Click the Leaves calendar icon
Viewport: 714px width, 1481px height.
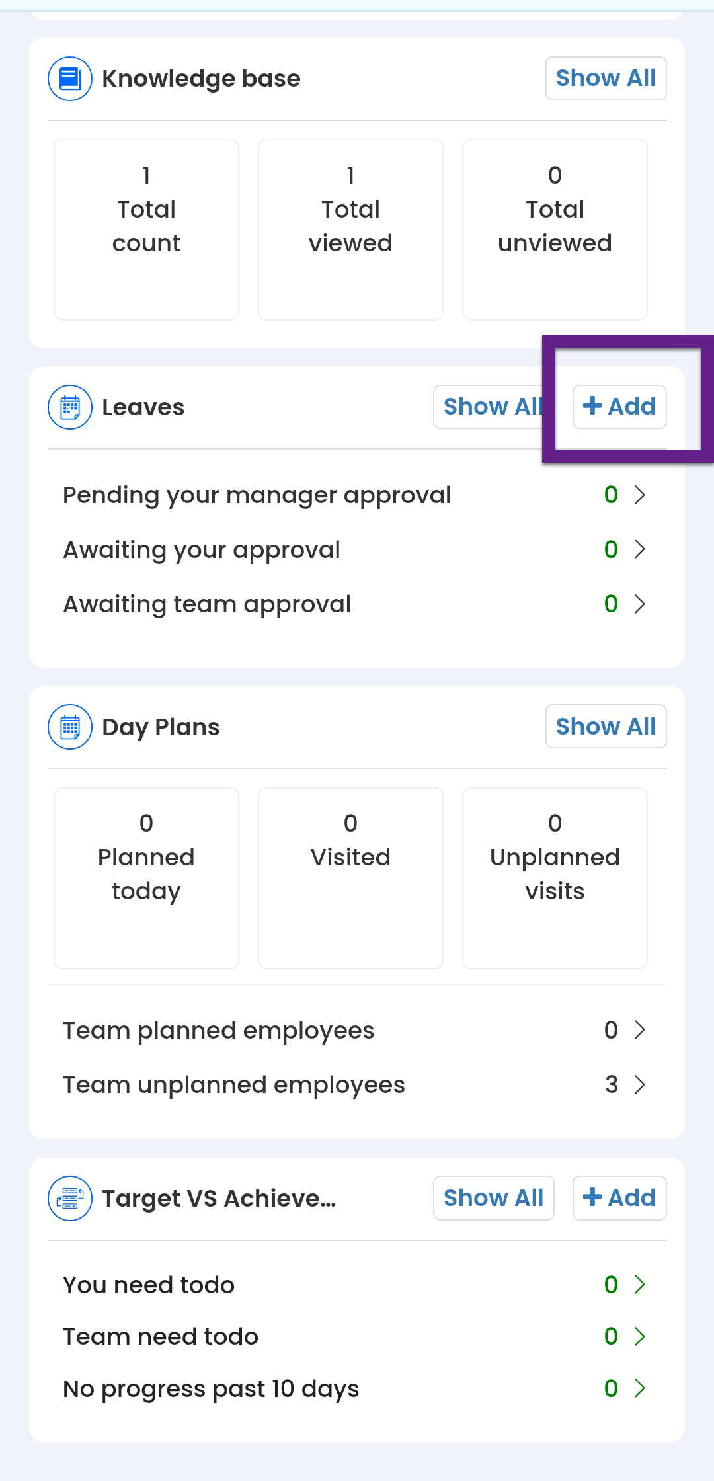[x=70, y=407]
